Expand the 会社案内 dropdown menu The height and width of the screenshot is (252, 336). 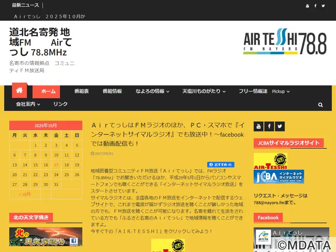(x=28, y=104)
